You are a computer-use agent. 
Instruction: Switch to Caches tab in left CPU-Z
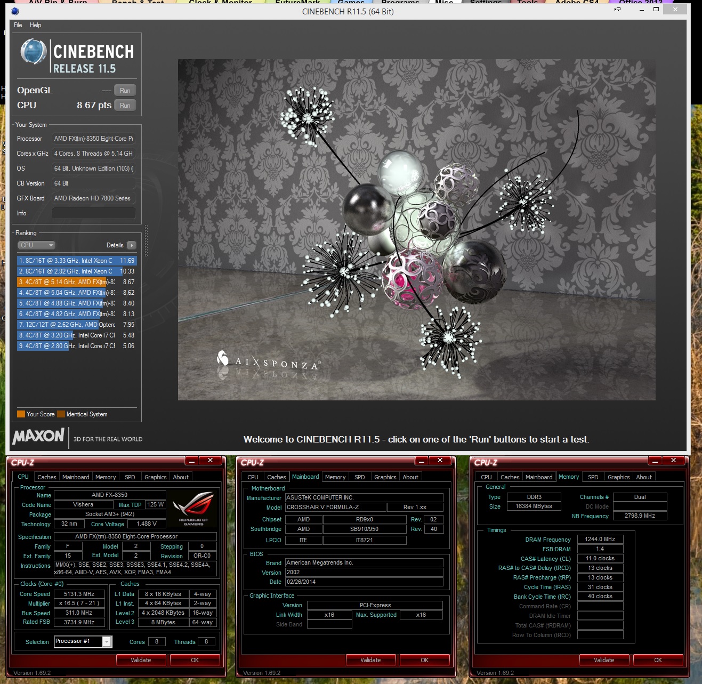(47, 477)
